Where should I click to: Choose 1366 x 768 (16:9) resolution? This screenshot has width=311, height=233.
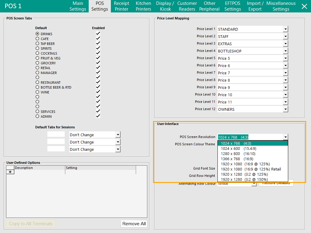click(237, 159)
